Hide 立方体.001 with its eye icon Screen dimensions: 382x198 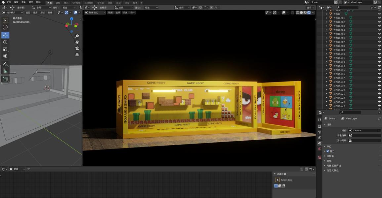[379, 18]
